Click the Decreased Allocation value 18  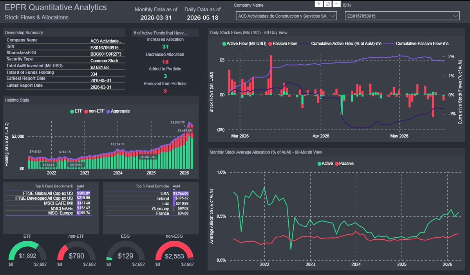165,62
